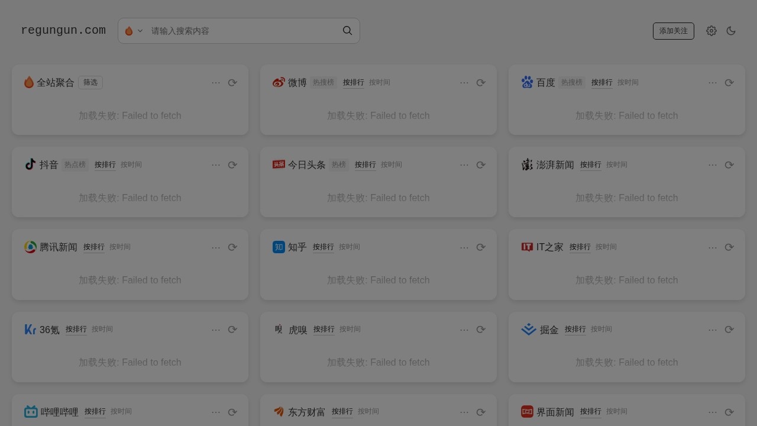Select 按时间 in 掘金 card
This screenshot has height=426, width=757.
tap(601, 329)
